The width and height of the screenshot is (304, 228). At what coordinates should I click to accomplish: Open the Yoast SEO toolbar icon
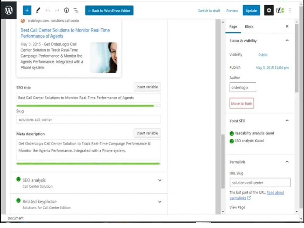280,10
